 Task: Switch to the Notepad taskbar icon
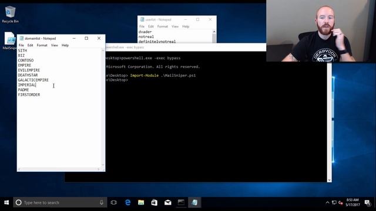pyautogui.click(x=194, y=203)
